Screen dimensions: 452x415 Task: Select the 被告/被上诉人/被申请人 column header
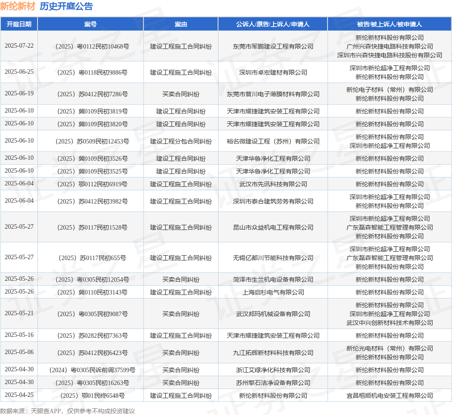[389, 24]
